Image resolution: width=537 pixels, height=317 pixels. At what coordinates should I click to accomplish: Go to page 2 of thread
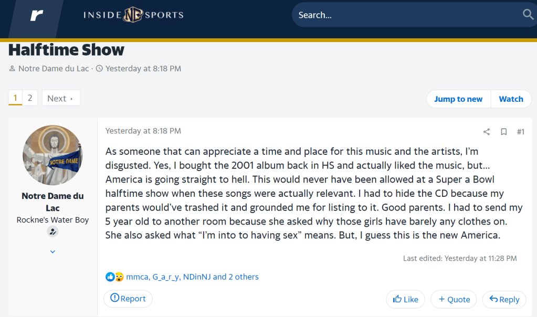click(30, 98)
